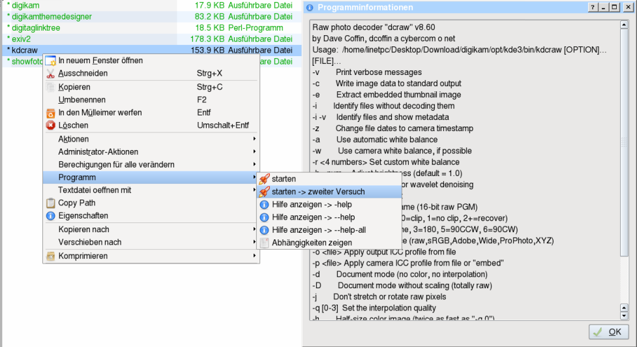Select the exiv2 file row
Screen dimensions: 637x347
(151, 39)
